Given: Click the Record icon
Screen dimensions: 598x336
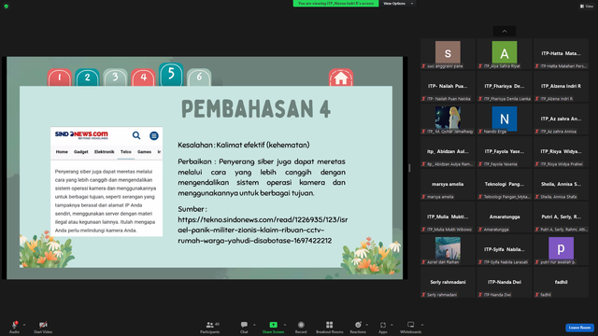Looking at the screenshot, I should pyautogui.click(x=301, y=325).
